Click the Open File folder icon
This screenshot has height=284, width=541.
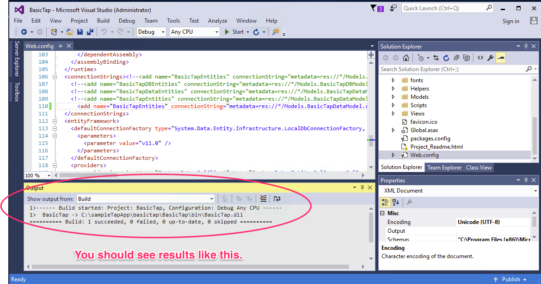pos(70,32)
